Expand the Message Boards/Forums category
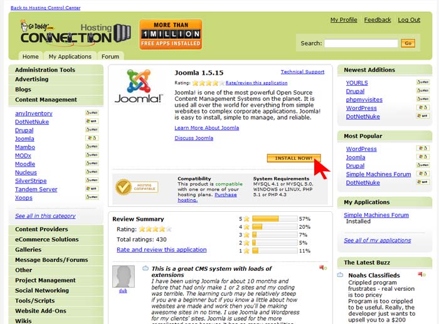The height and width of the screenshot is (324, 439). pos(56,260)
